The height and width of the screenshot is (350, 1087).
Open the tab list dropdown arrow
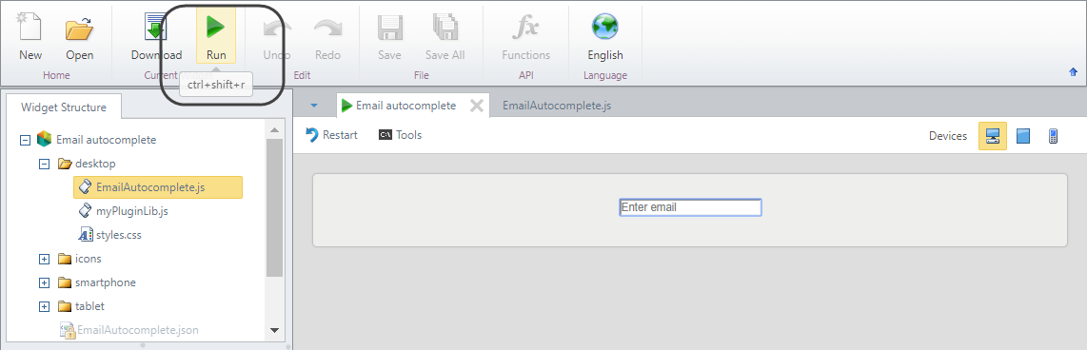314,106
